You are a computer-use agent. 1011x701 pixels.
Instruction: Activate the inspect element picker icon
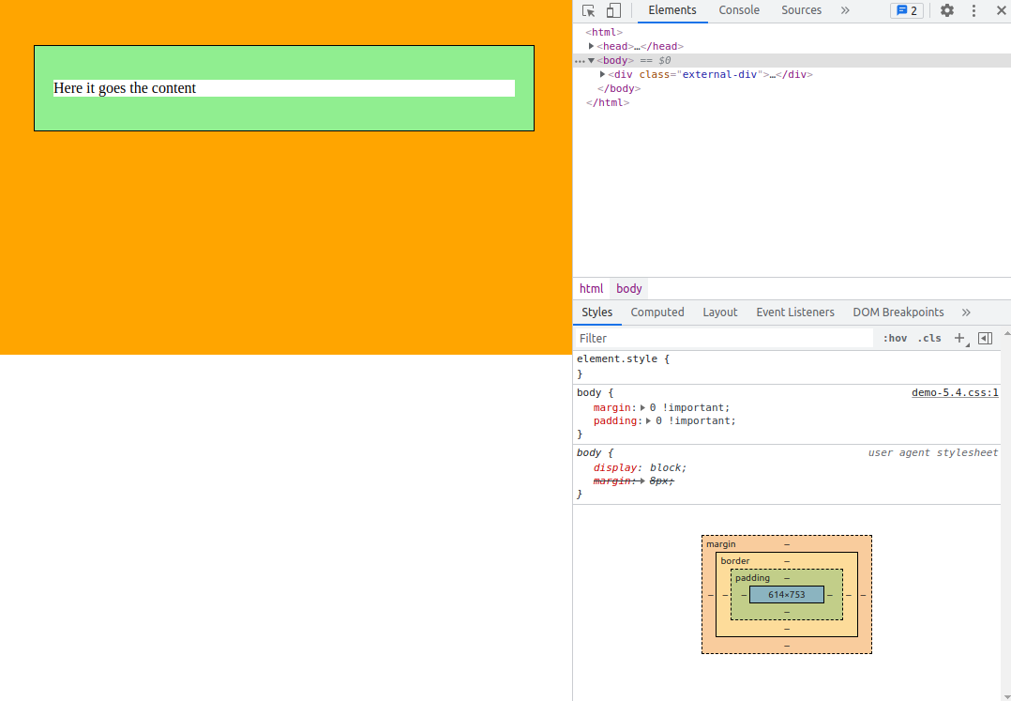pos(588,11)
